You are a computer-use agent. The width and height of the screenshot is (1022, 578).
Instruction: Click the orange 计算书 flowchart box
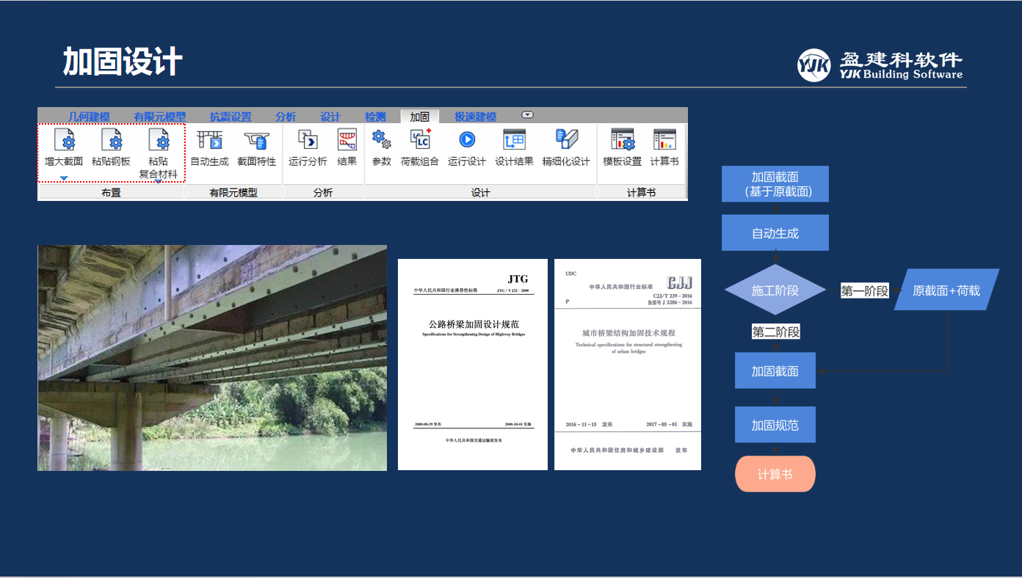click(775, 475)
